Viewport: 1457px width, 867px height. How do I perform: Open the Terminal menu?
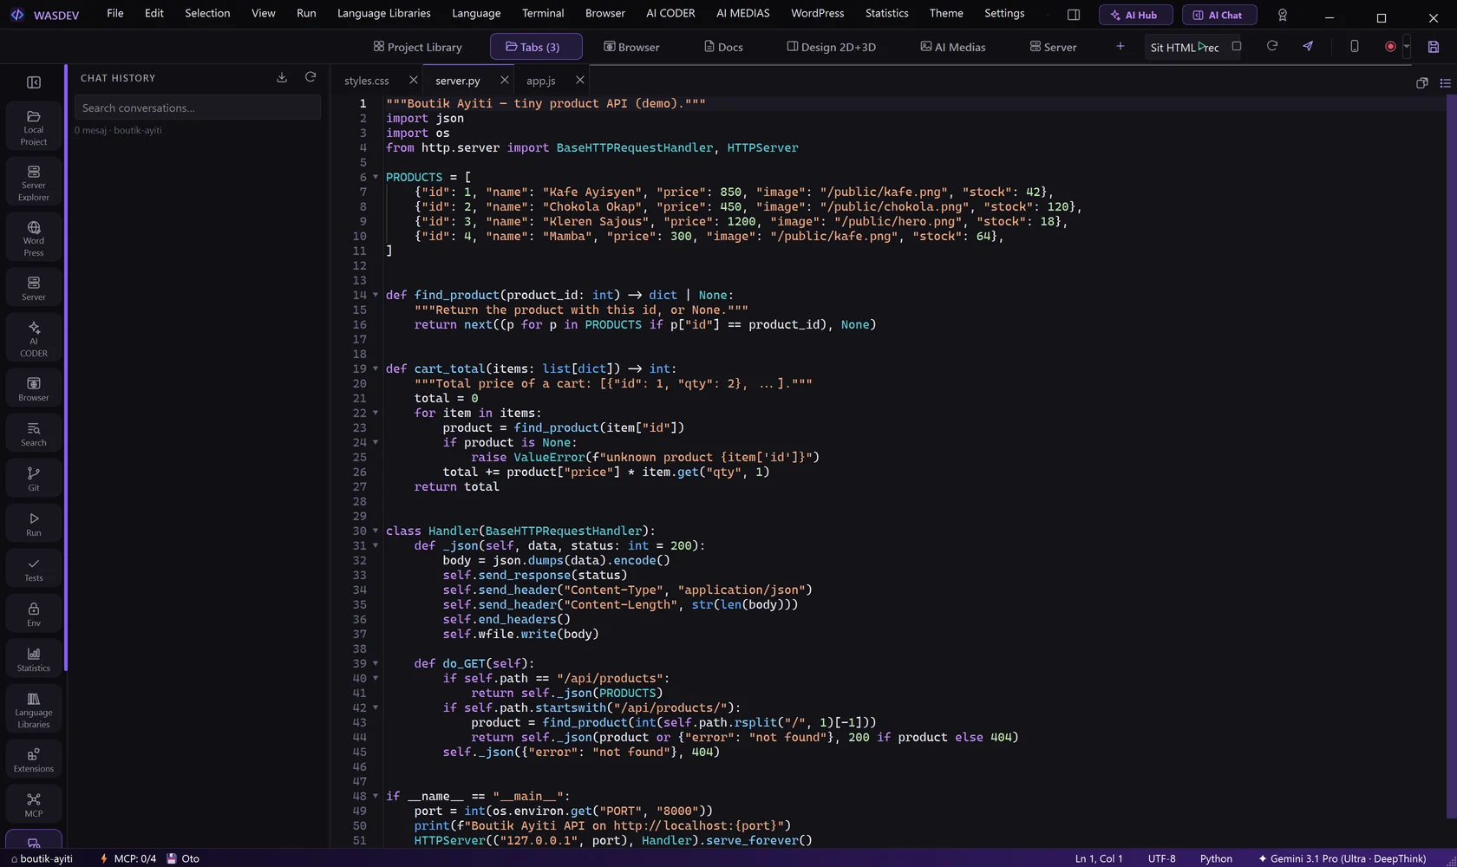click(x=543, y=13)
